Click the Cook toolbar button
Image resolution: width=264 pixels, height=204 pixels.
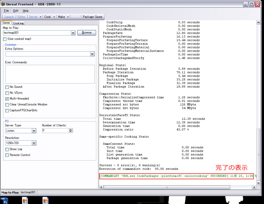(x=48, y=17)
